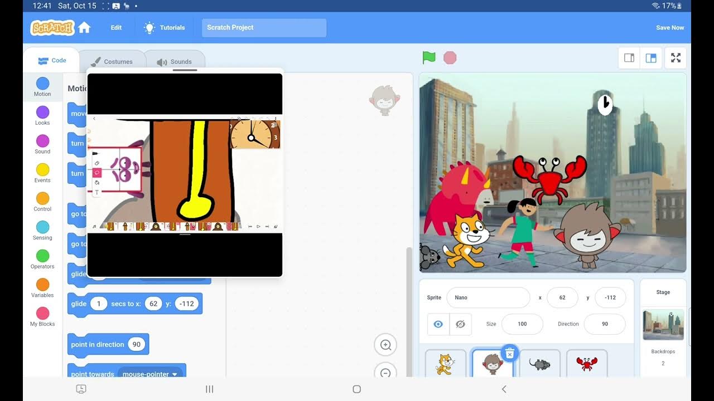Select the crab sprite thumbnail
This screenshot has width=714, height=401.
(587, 364)
